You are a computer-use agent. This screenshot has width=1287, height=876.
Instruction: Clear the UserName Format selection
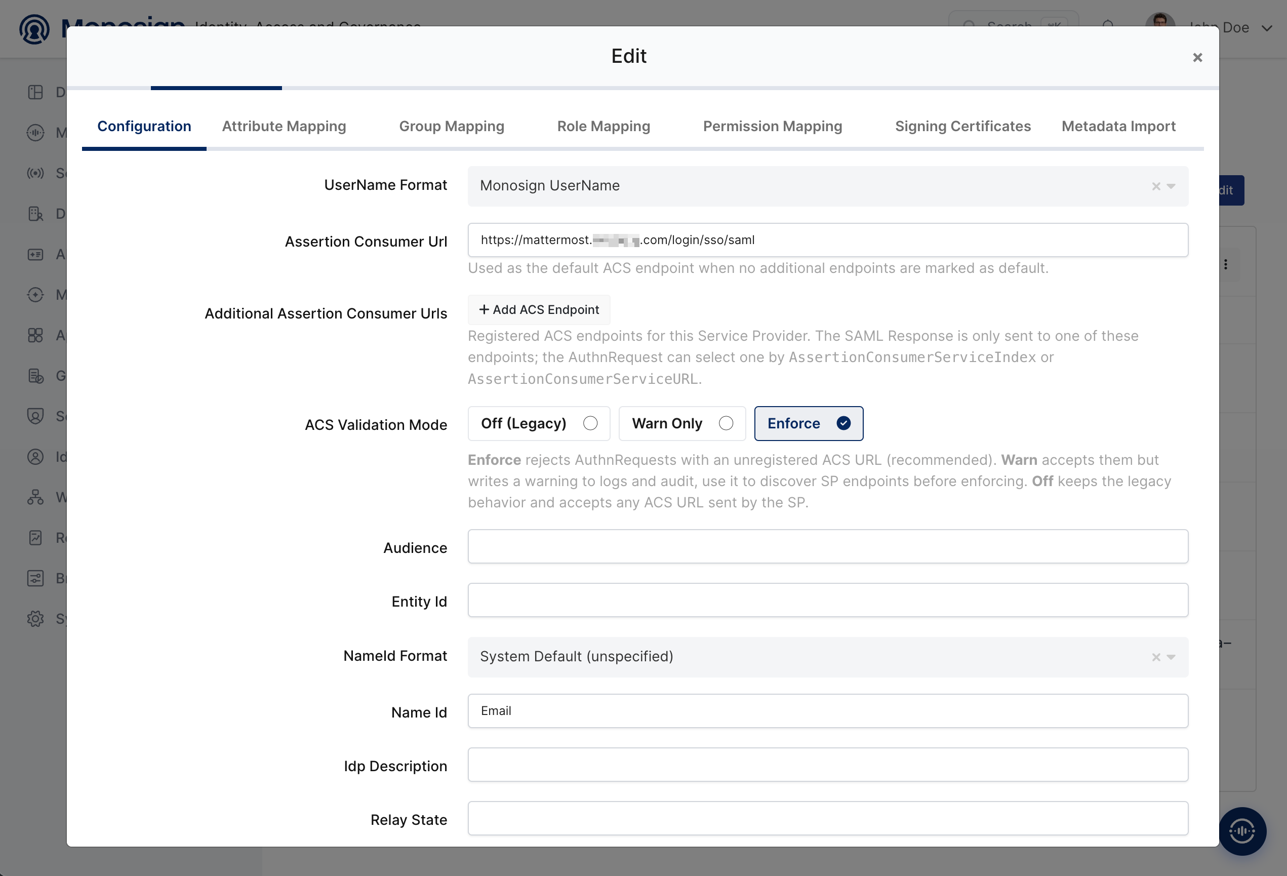point(1156,186)
